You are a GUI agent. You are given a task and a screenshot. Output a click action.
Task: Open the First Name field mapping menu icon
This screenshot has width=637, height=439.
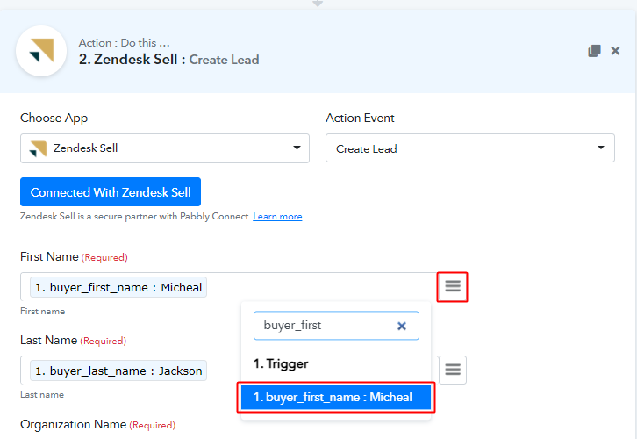(453, 286)
